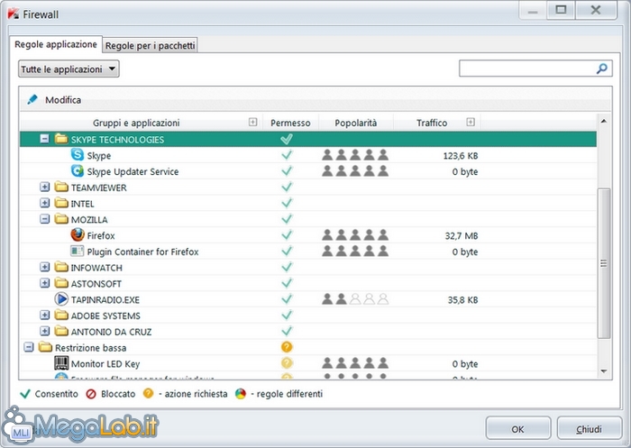Viewport: 631px width, 448px height.
Task: Click the SKYPE TECHNOLOGIES folder icon
Action: coord(61,139)
